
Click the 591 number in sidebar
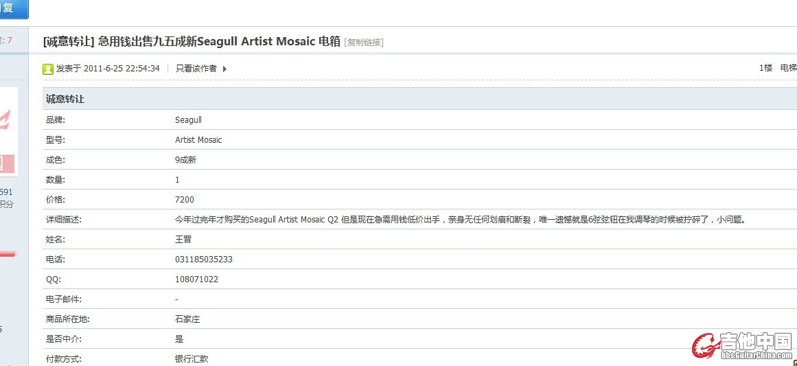(x=6, y=192)
